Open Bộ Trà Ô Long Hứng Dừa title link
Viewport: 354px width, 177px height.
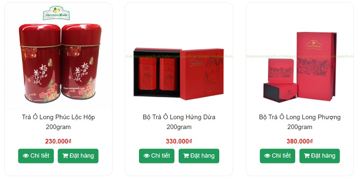[x=179, y=122]
